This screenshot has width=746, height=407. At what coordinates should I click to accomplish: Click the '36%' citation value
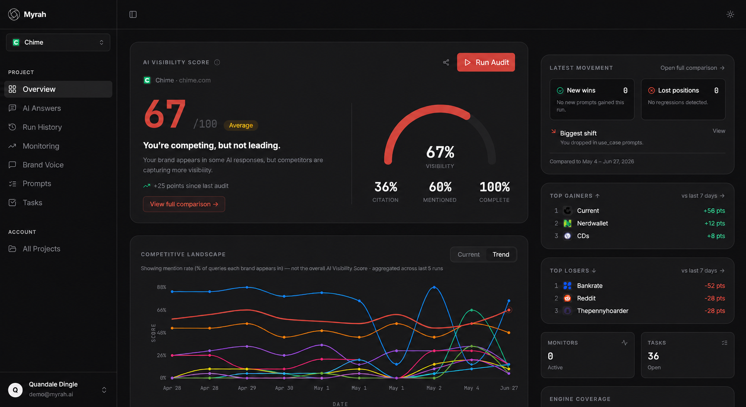386,187
